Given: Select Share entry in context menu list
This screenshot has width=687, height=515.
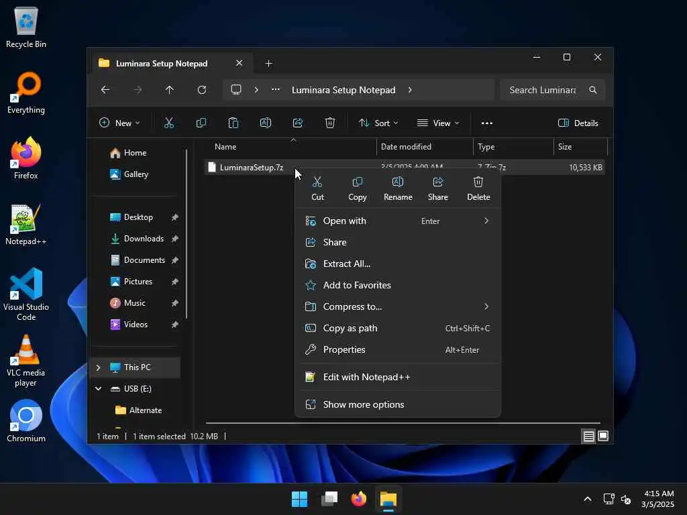Looking at the screenshot, I should (x=398, y=242).
